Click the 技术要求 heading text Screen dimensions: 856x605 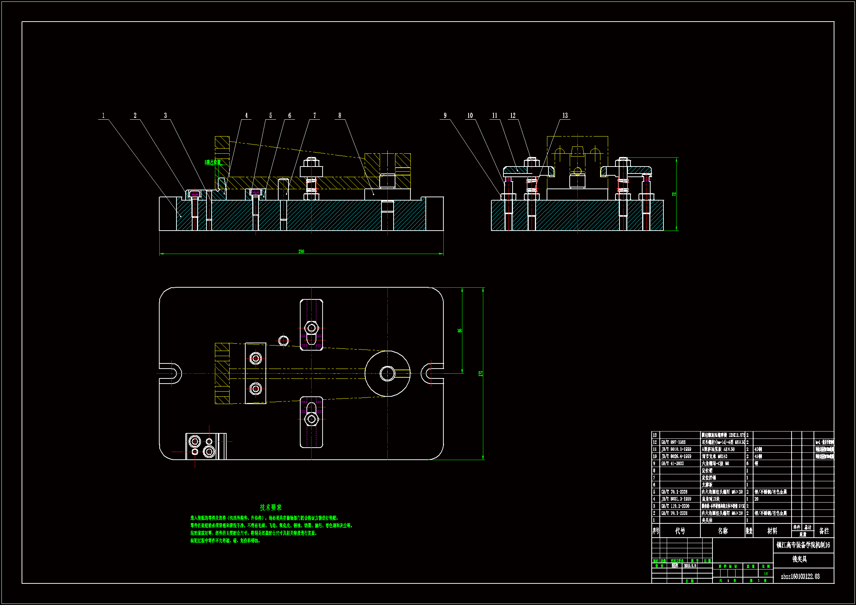click(x=271, y=507)
